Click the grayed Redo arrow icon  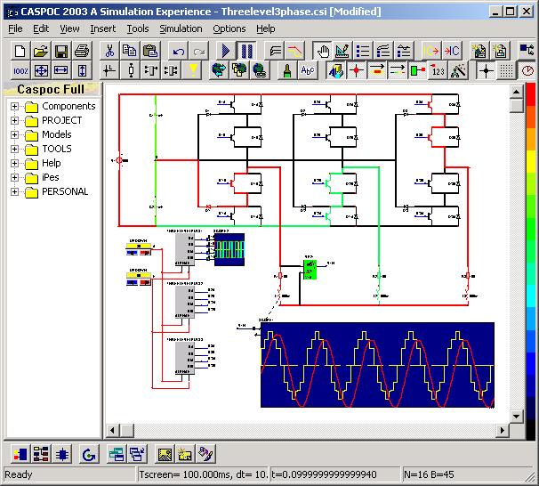tap(198, 52)
